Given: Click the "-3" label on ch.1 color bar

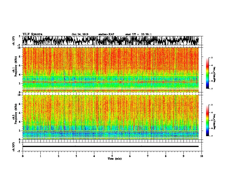Looking at the screenshot, I should click(x=211, y=58).
